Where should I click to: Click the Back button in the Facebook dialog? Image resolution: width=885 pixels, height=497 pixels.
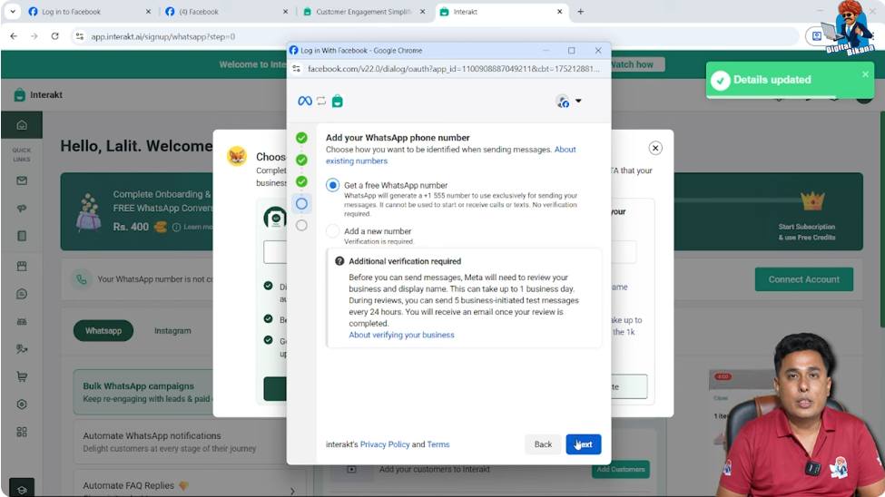(543, 444)
